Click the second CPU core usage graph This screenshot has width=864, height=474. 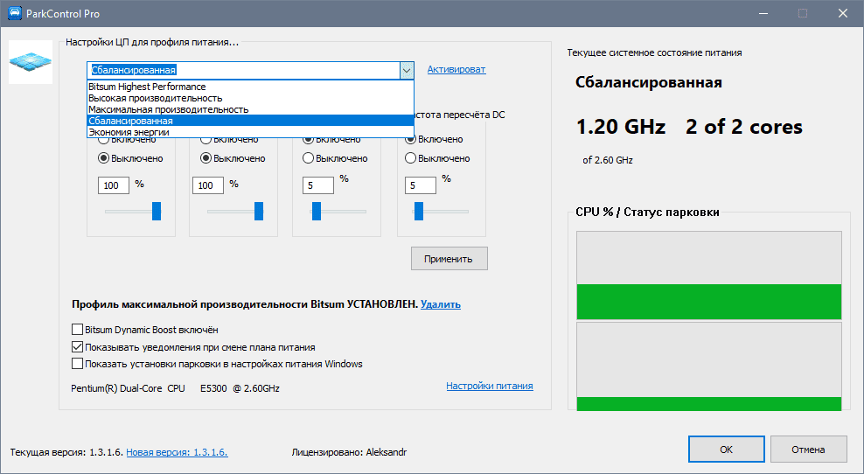click(709, 366)
